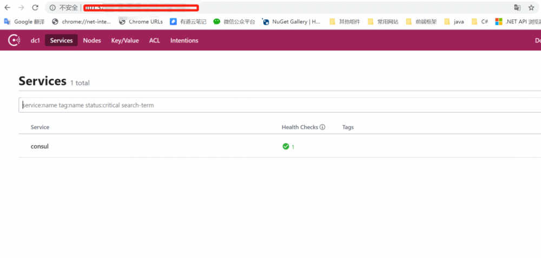Open chrome://net-internals bookmark
Viewport: 541px width, 258px height.
pos(82,22)
